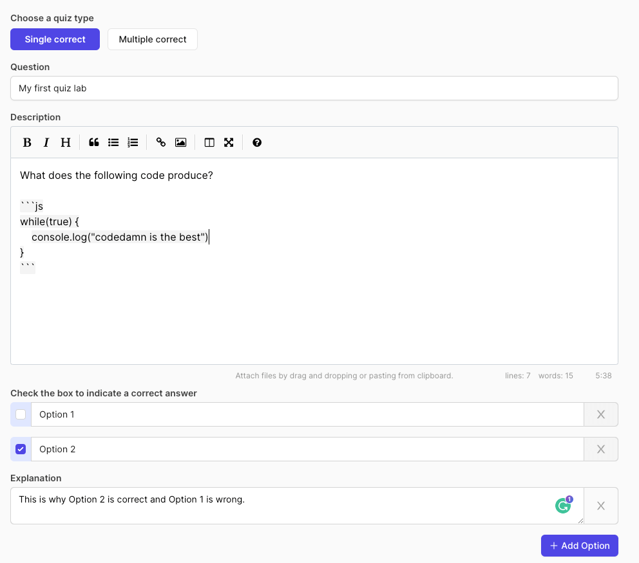Insert heading with the H tool
Screen dimensions: 639x563
pyautogui.click(x=66, y=143)
